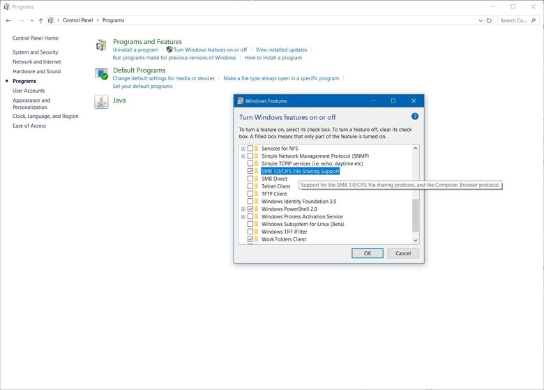Open the Java control panel icon
Viewport: 544px width, 390px height.
pos(102,102)
